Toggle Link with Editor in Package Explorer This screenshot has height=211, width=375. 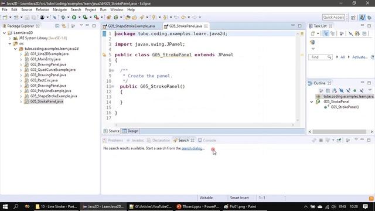[x=64, y=26]
